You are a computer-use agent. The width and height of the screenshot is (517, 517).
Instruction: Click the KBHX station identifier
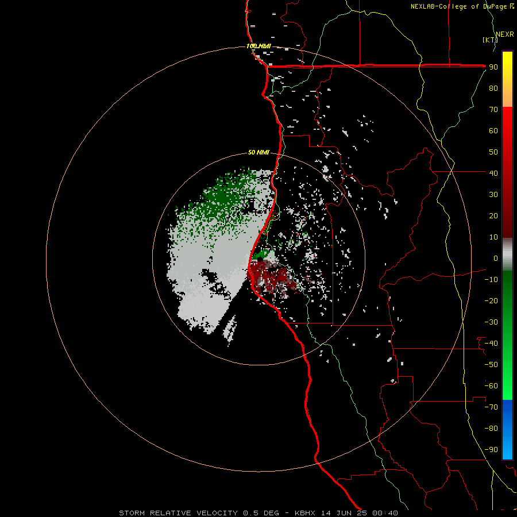pos(305,513)
